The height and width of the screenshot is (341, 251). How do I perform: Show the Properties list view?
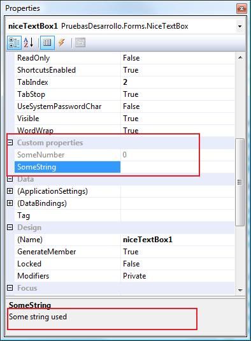tap(47, 43)
